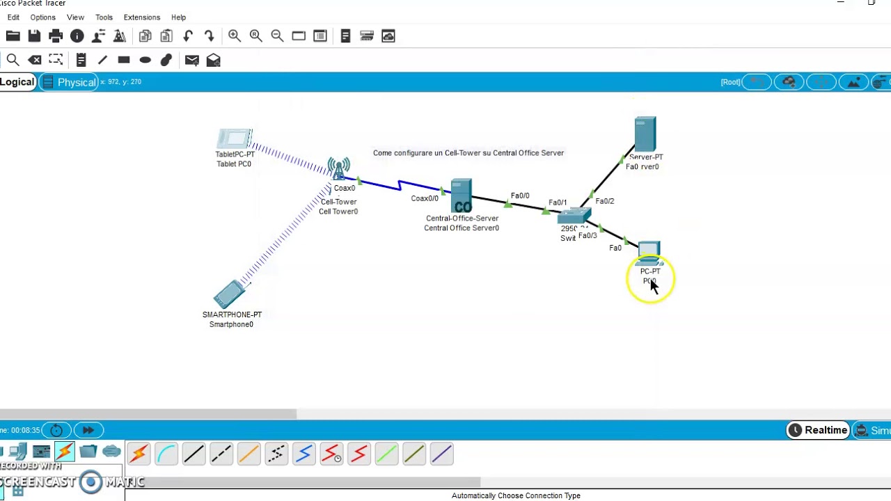This screenshot has width=891, height=501.
Task: Click the Paste clipboard icon
Action: pyautogui.click(x=166, y=36)
